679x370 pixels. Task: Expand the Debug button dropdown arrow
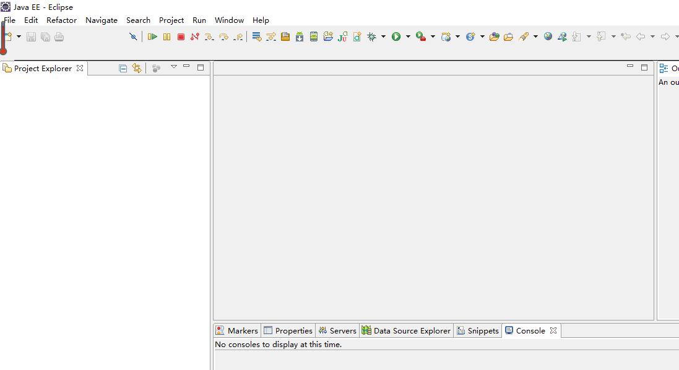click(383, 37)
